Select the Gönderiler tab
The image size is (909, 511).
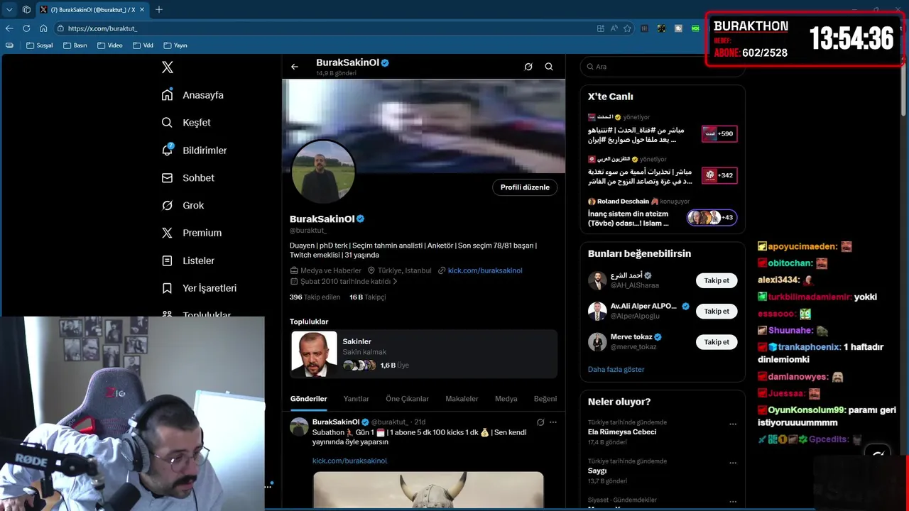[x=309, y=399]
